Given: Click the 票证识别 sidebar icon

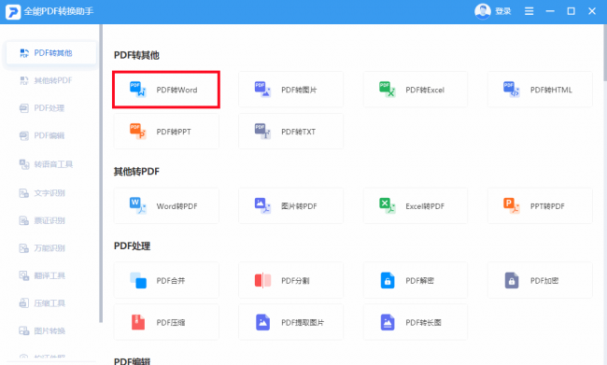Looking at the screenshot, I should click(x=24, y=220).
